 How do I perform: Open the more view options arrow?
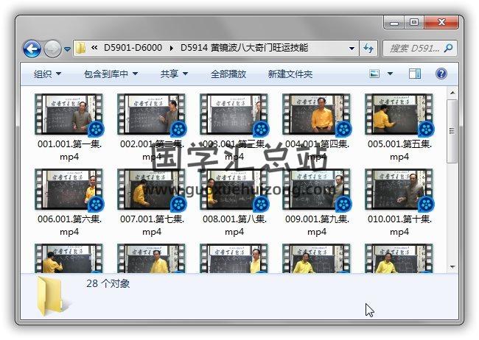pos(390,74)
